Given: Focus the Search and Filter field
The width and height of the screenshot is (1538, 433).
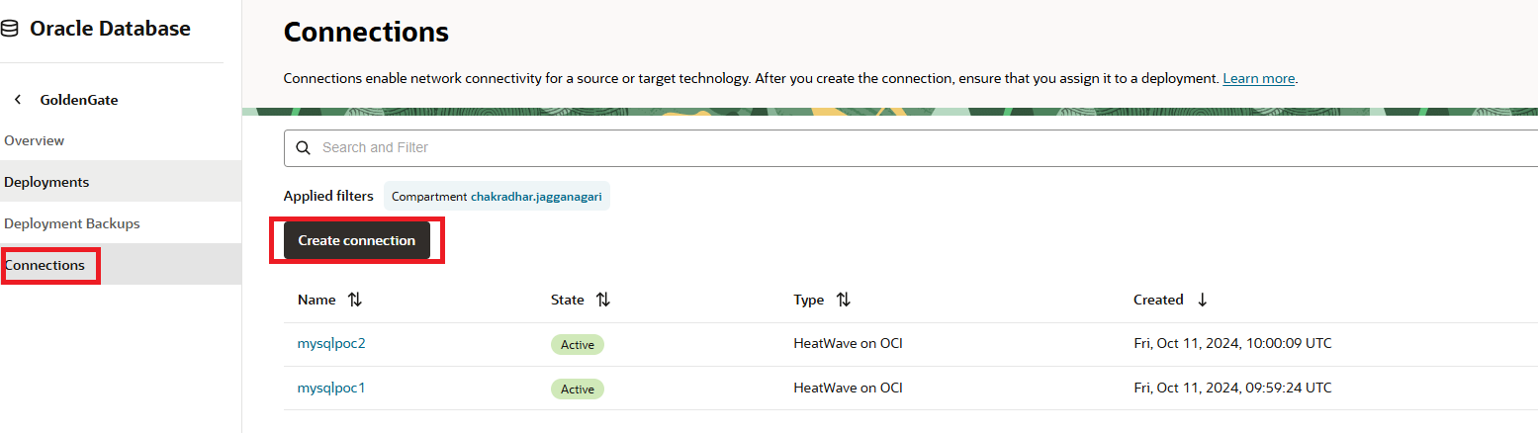Looking at the screenshot, I should click(890, 147).
